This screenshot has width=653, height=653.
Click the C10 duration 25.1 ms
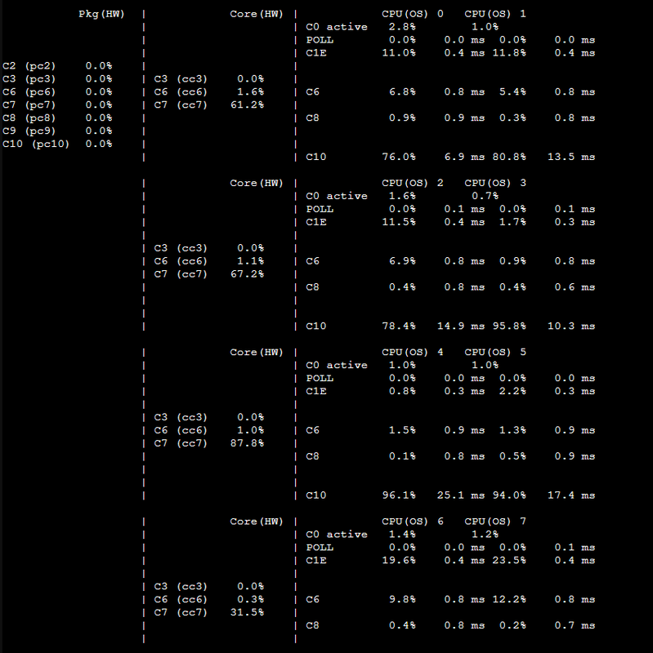[x=461, y=495]
